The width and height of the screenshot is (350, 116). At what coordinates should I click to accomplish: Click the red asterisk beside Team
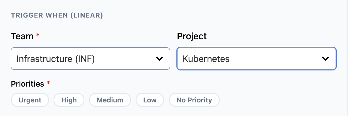click(x=38, y=36)
